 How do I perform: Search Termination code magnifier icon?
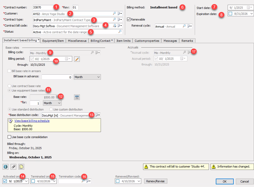(x=83, y=181)
